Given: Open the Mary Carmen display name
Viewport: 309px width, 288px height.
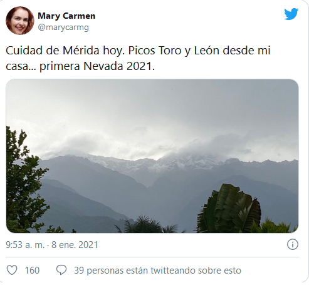Looking at the screenshot, I should tap(66, 16).
